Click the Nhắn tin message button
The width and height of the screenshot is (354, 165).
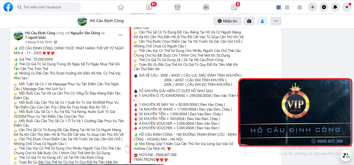pyautogui.click(x=227, y=21)
